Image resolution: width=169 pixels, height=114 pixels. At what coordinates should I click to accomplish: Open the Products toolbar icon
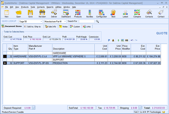[x=78, y=14]
